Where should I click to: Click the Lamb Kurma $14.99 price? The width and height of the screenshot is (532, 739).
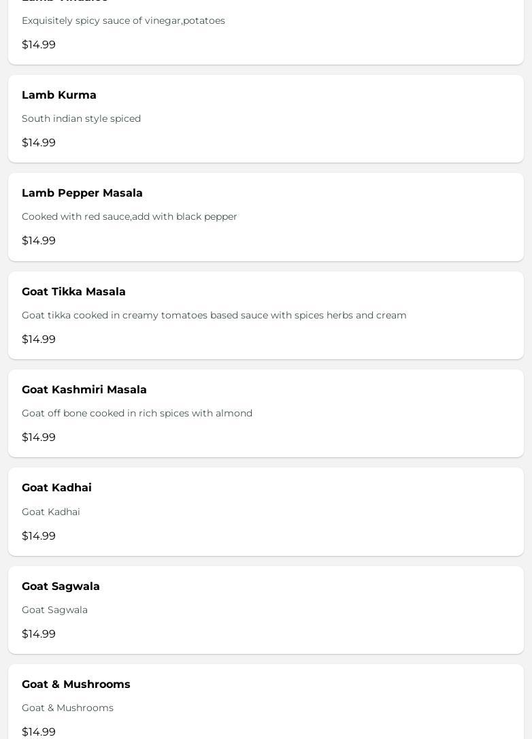pyautogui.click(x=39, y=143)
